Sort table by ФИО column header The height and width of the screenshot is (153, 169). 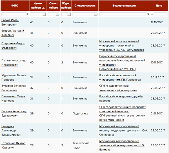14,5
